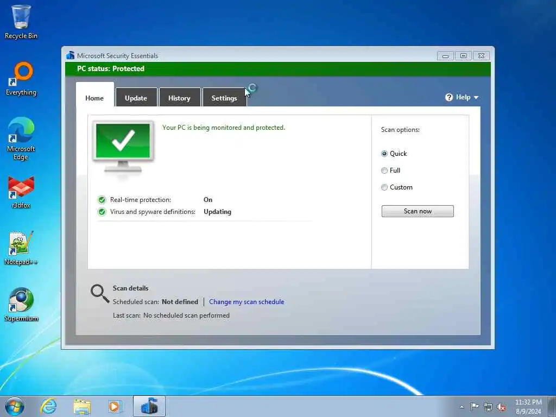Close the Security Essentials window
Viewport: 556px width, 417px height.
pos(481,56)
